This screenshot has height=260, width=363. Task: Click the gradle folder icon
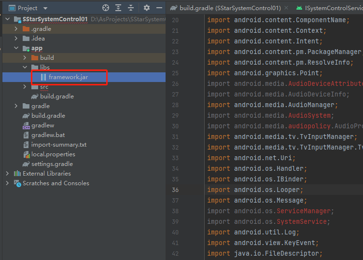tap(26, 106)
